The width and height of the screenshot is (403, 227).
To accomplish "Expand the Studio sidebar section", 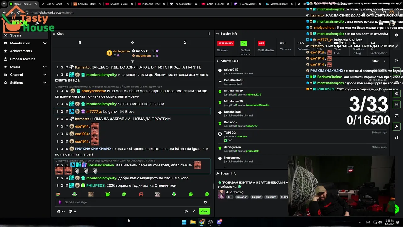I will pyautogui.click(x=25, y=67).
